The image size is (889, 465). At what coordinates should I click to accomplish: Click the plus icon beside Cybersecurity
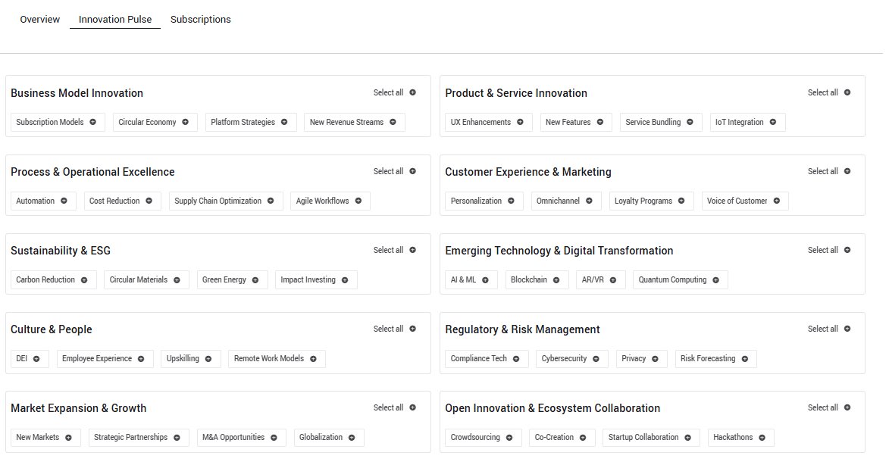pos(596,358)
